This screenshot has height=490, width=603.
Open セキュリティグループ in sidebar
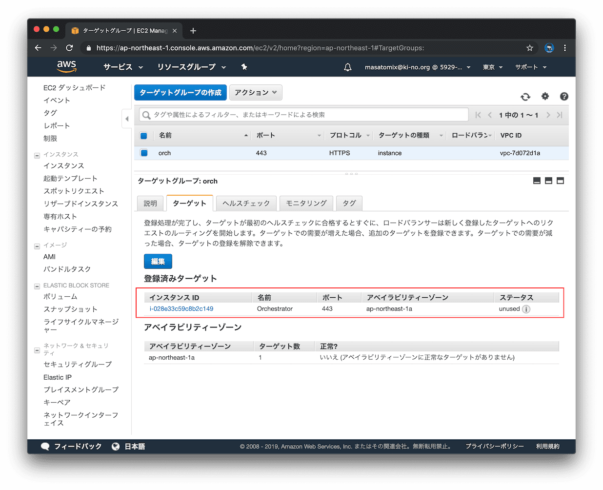pos(78,365)
